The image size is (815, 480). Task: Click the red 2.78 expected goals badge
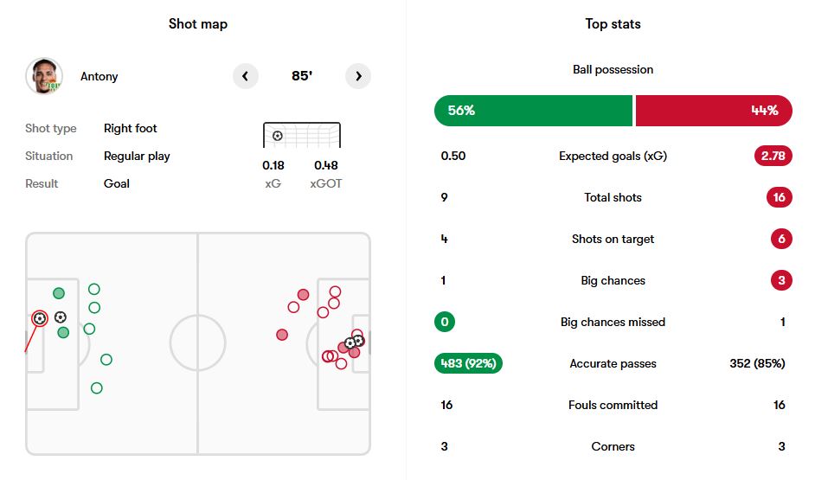point(773,156)
